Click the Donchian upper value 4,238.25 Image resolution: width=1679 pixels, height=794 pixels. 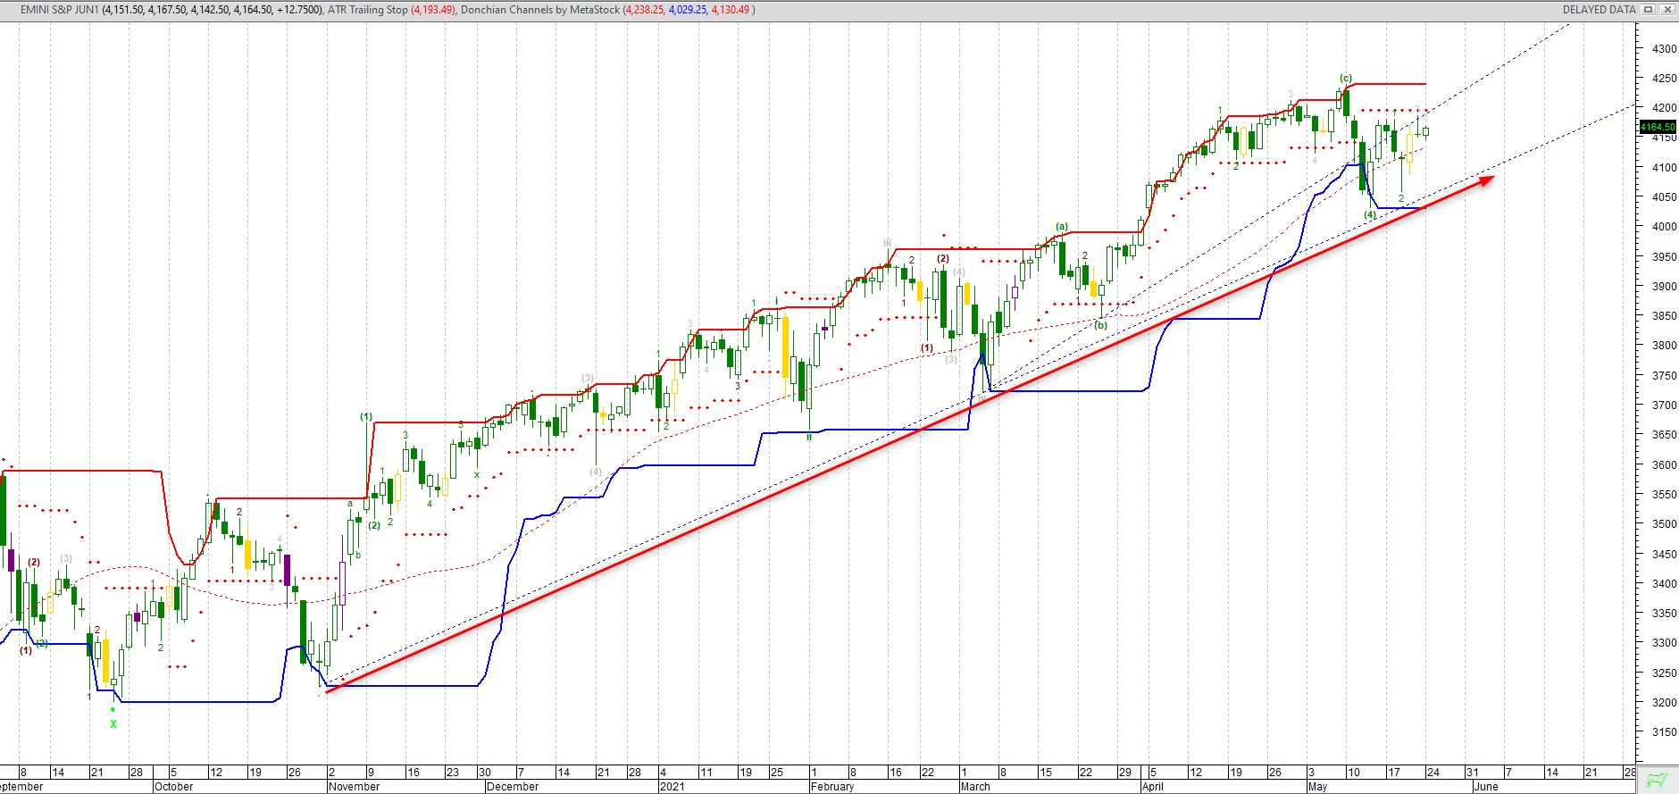coord(645,10)
